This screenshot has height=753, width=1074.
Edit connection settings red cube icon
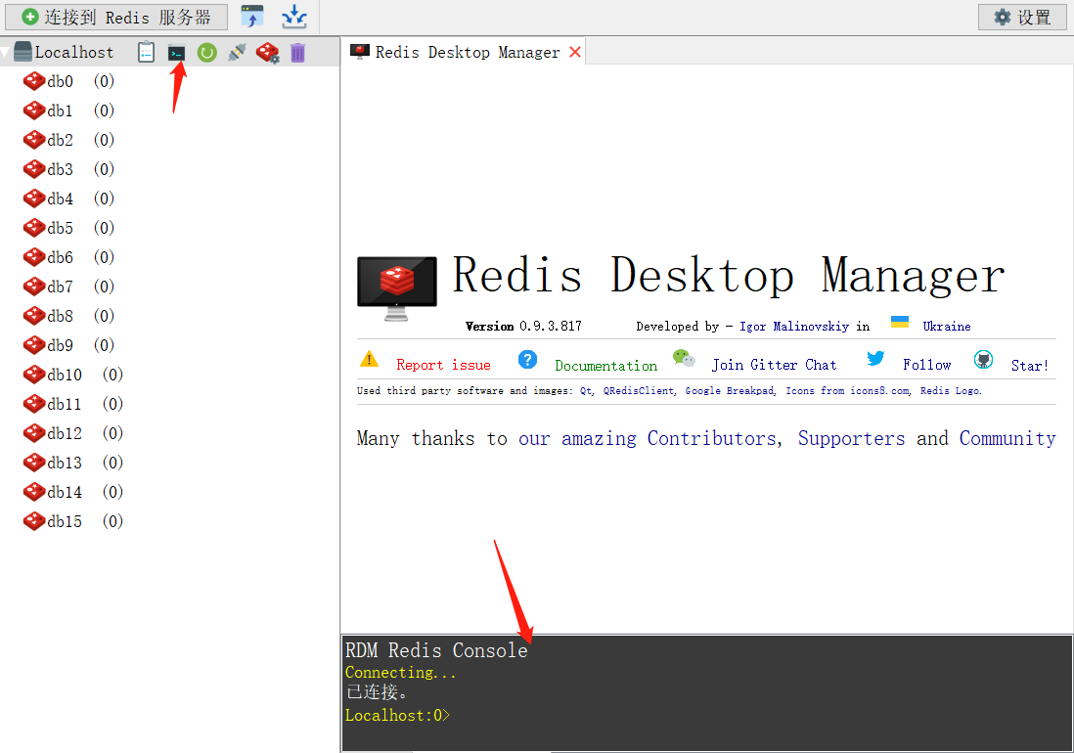click(x=267, y=53)
